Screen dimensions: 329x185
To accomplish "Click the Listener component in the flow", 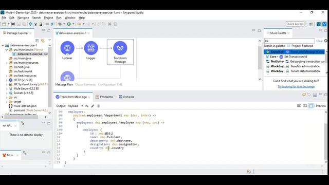I will pyautogui.click(x=67, y=48).
